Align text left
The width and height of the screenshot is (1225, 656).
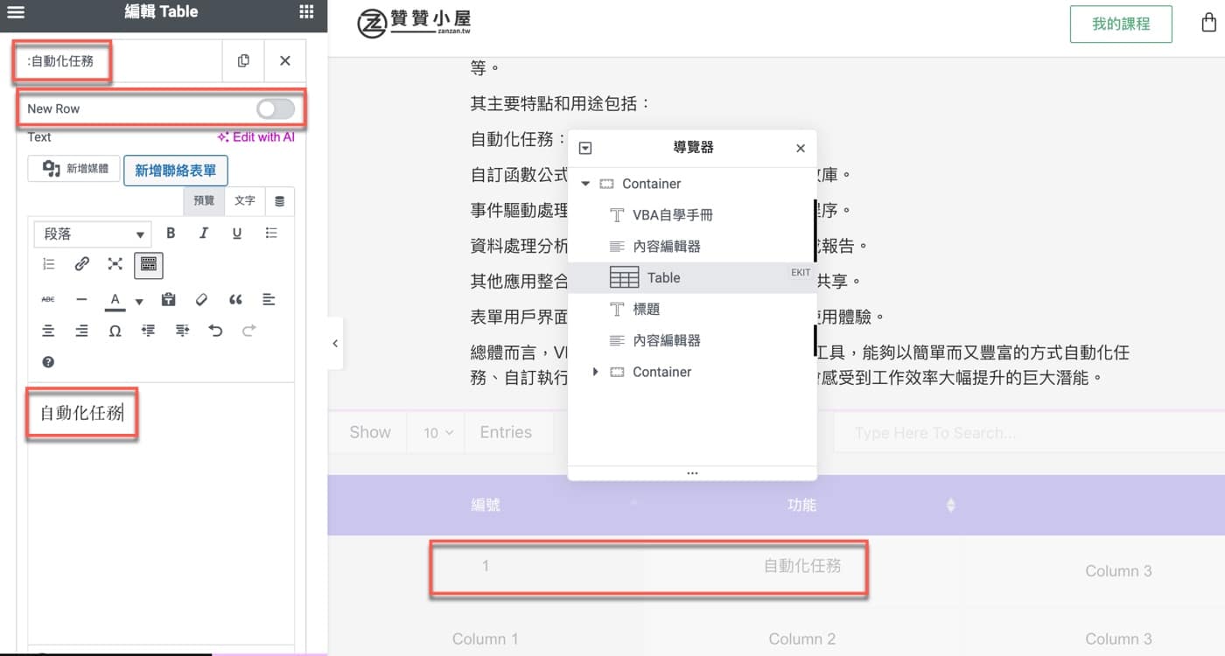(x=269, y=299)
